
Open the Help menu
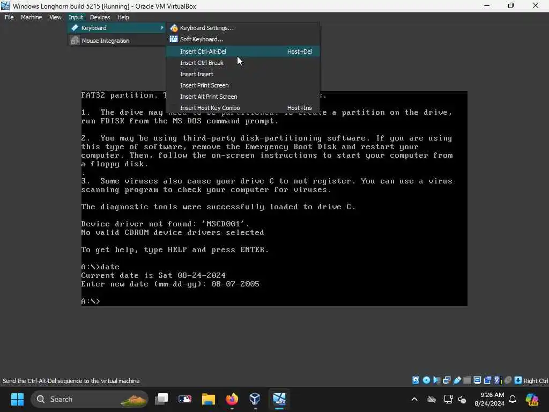(123, 17)
